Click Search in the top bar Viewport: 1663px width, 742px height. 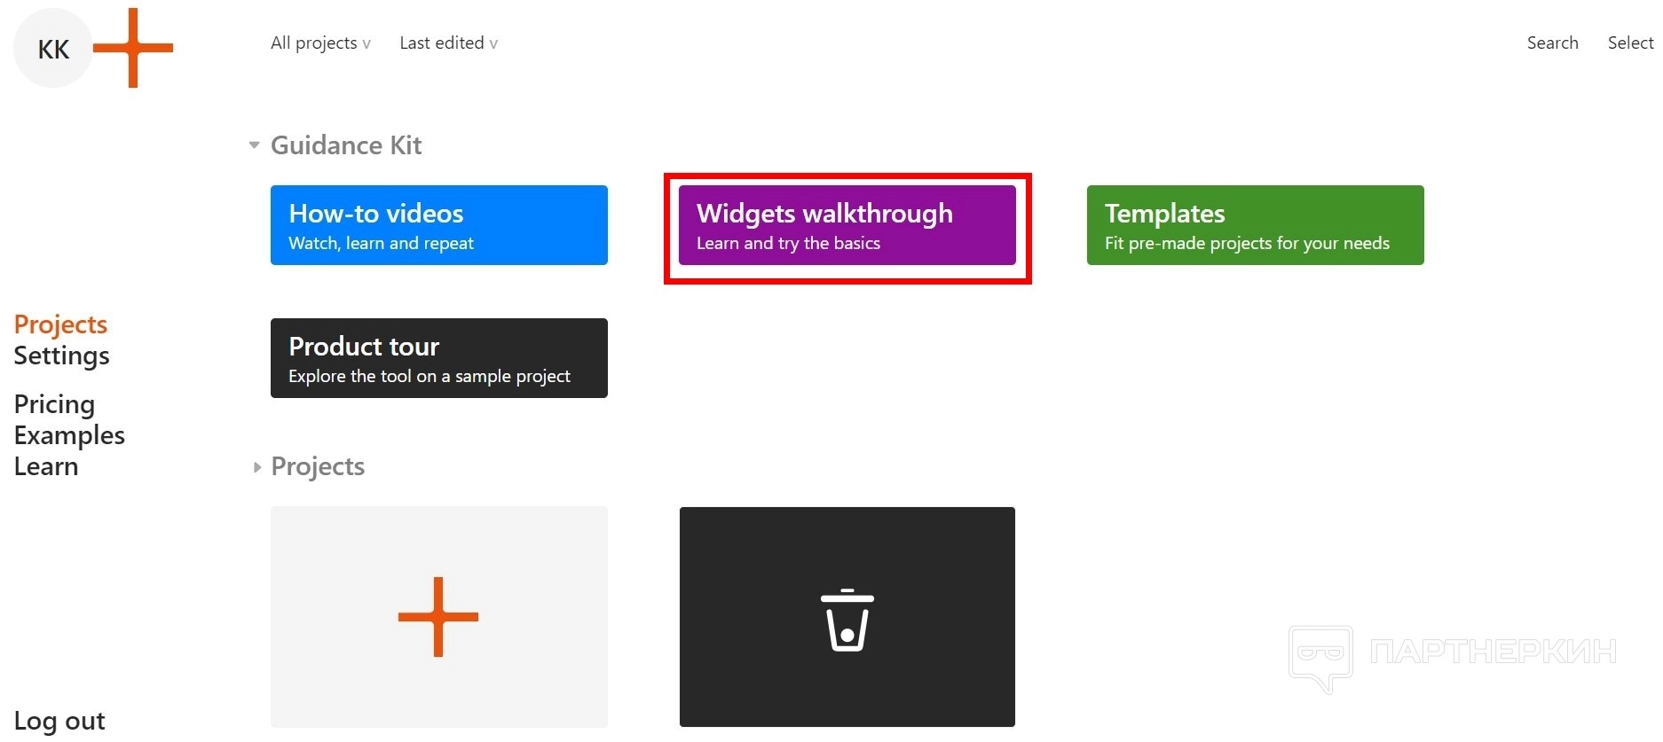click(x=1552, y=43)
